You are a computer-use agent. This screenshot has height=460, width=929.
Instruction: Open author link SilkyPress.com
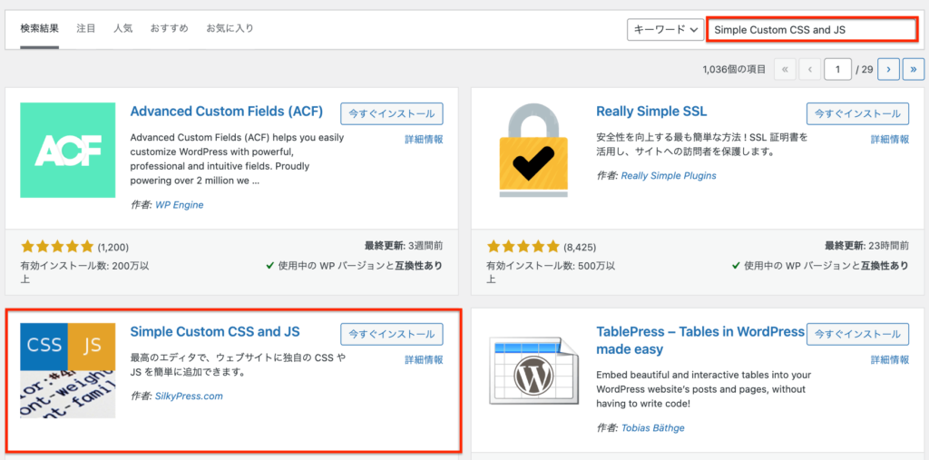click(189, 396)
